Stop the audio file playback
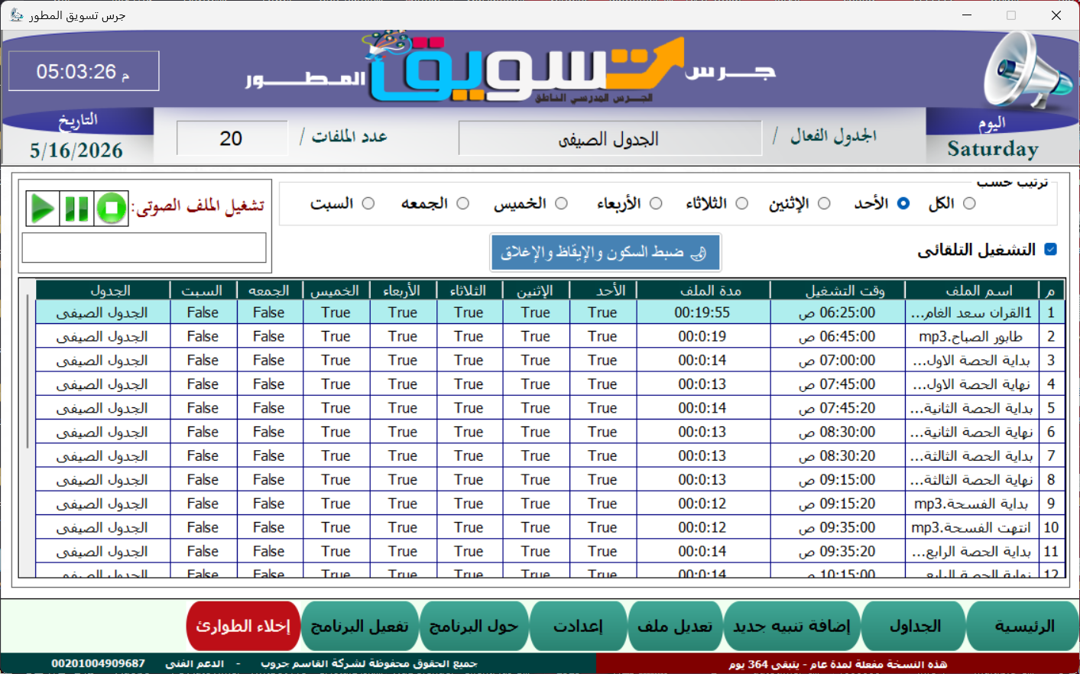Image resolution: width=1080 pixels, height=674 pixels. coord(111,208)
